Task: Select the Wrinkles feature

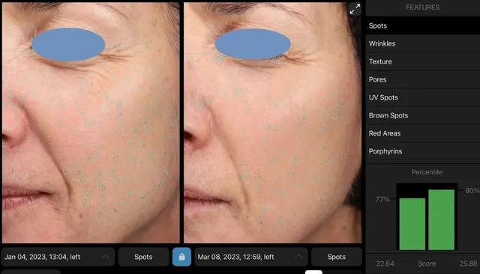Action: [x=423, y=43]
